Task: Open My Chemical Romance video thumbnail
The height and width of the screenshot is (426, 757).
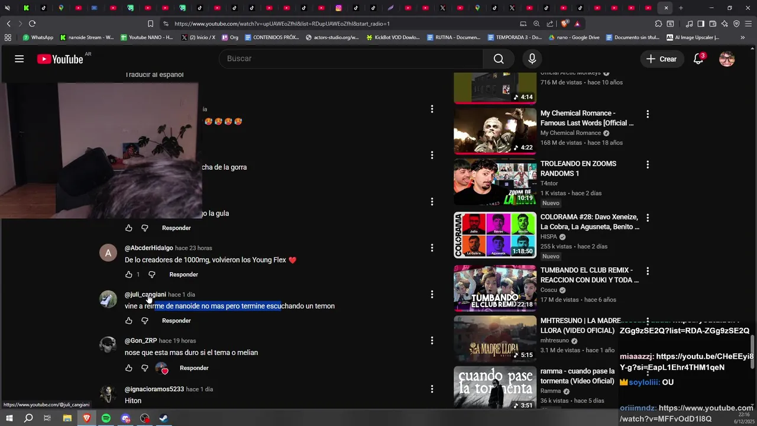Action: click(x=495, y=131)
